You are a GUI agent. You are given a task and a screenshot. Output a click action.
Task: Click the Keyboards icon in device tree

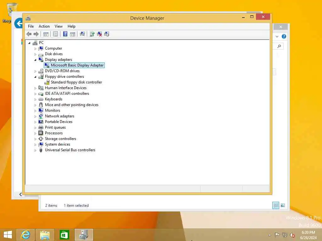[41, 99]
